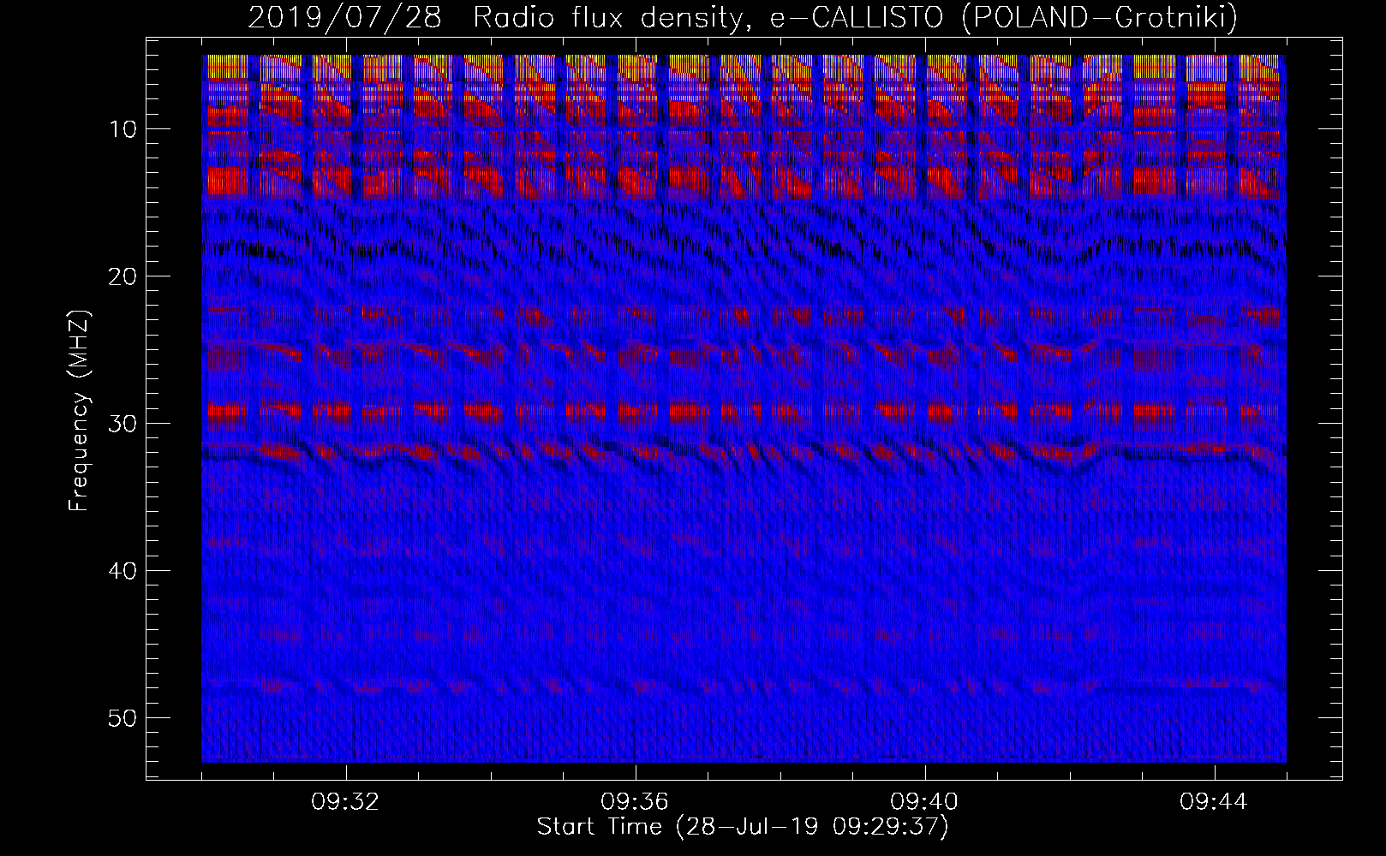1386x856 pixels.
Task: Click the '09:44' time tick label
Action: 1215,802
